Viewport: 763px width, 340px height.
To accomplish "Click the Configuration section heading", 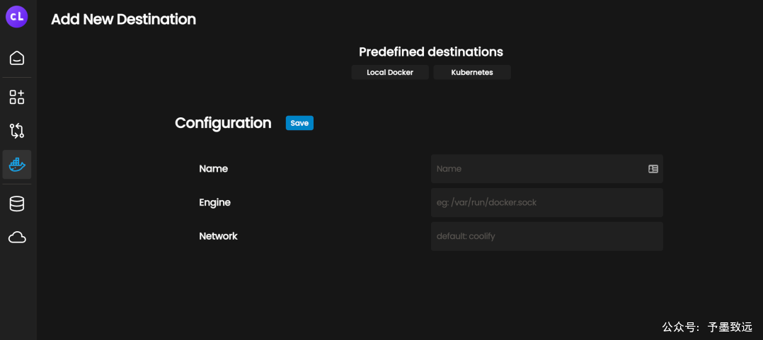I will (224, 123).
